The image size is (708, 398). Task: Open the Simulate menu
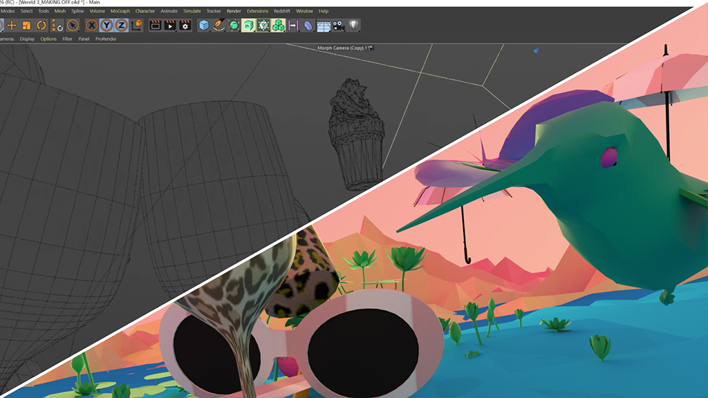(192, 11)
